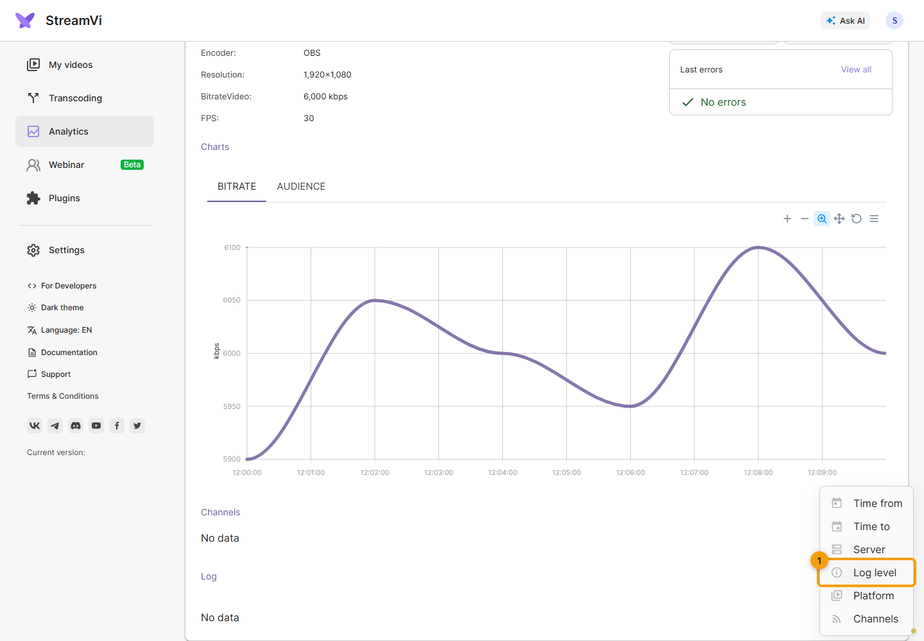Open Documentation link

(62, 353)
